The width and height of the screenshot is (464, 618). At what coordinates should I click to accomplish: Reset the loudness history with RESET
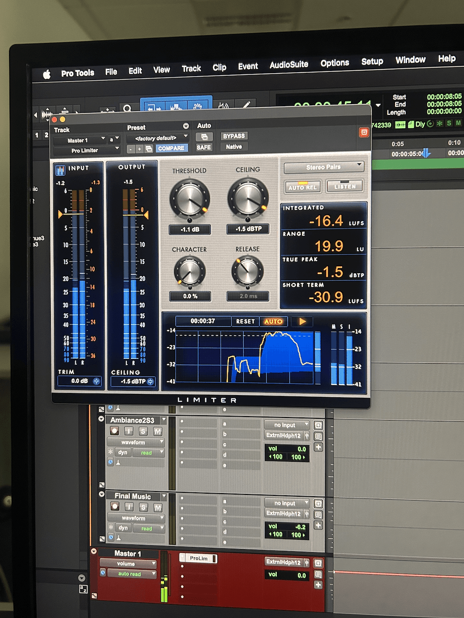pos(245,321)
